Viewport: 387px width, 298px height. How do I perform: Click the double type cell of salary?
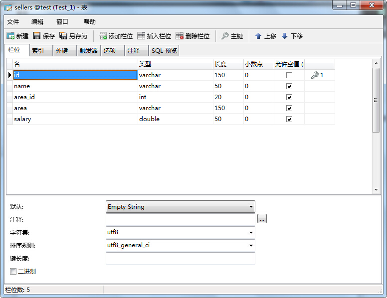[175, 119]
